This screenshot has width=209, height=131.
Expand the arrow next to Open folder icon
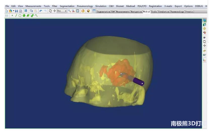(x=13, y=11)
